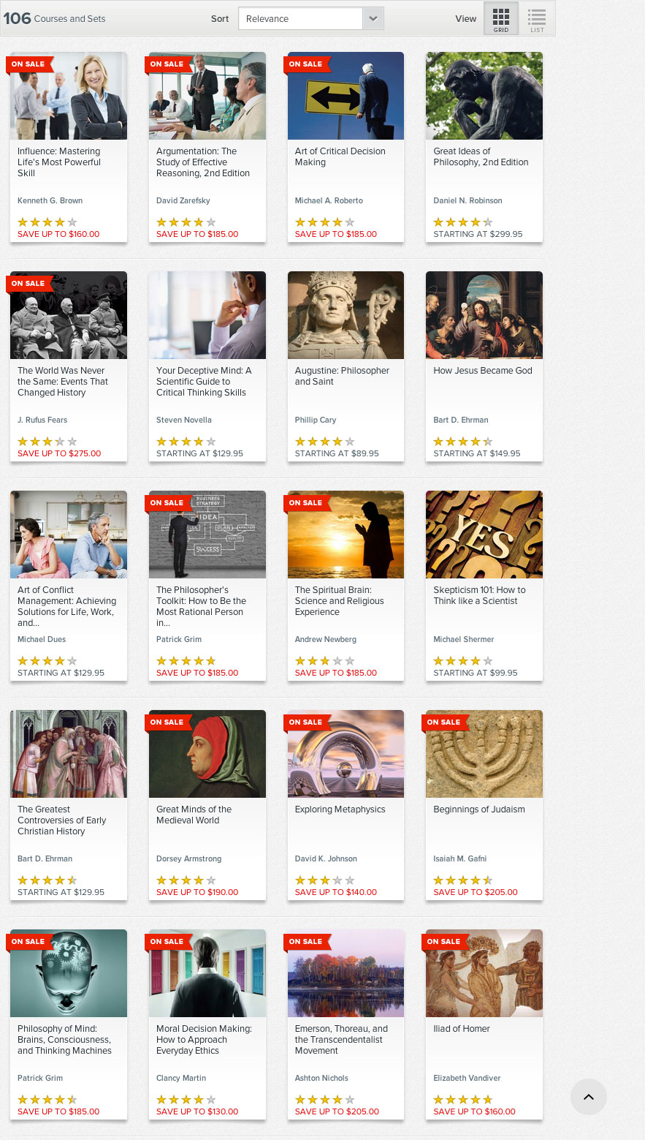Open Art of Critical Decision Making title

340,156
